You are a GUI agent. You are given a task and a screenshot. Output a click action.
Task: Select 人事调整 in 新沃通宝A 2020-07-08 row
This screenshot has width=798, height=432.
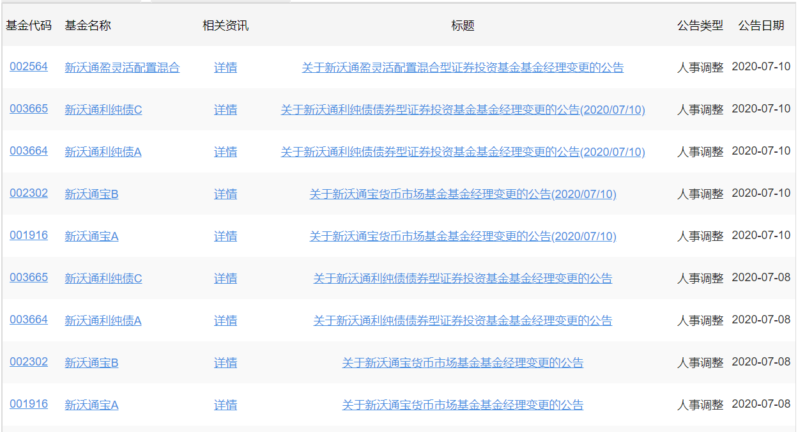point(700,405)
